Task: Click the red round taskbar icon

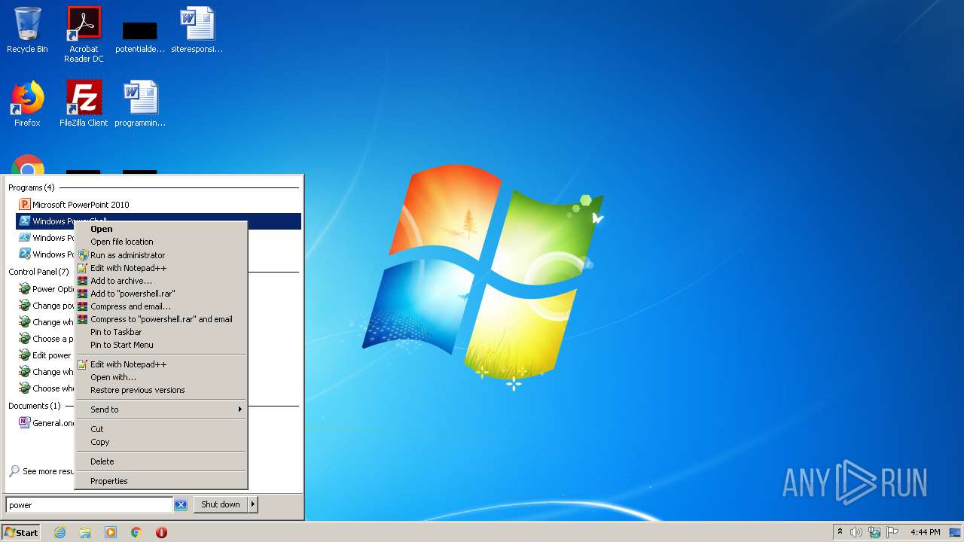Action: (161, 532)
